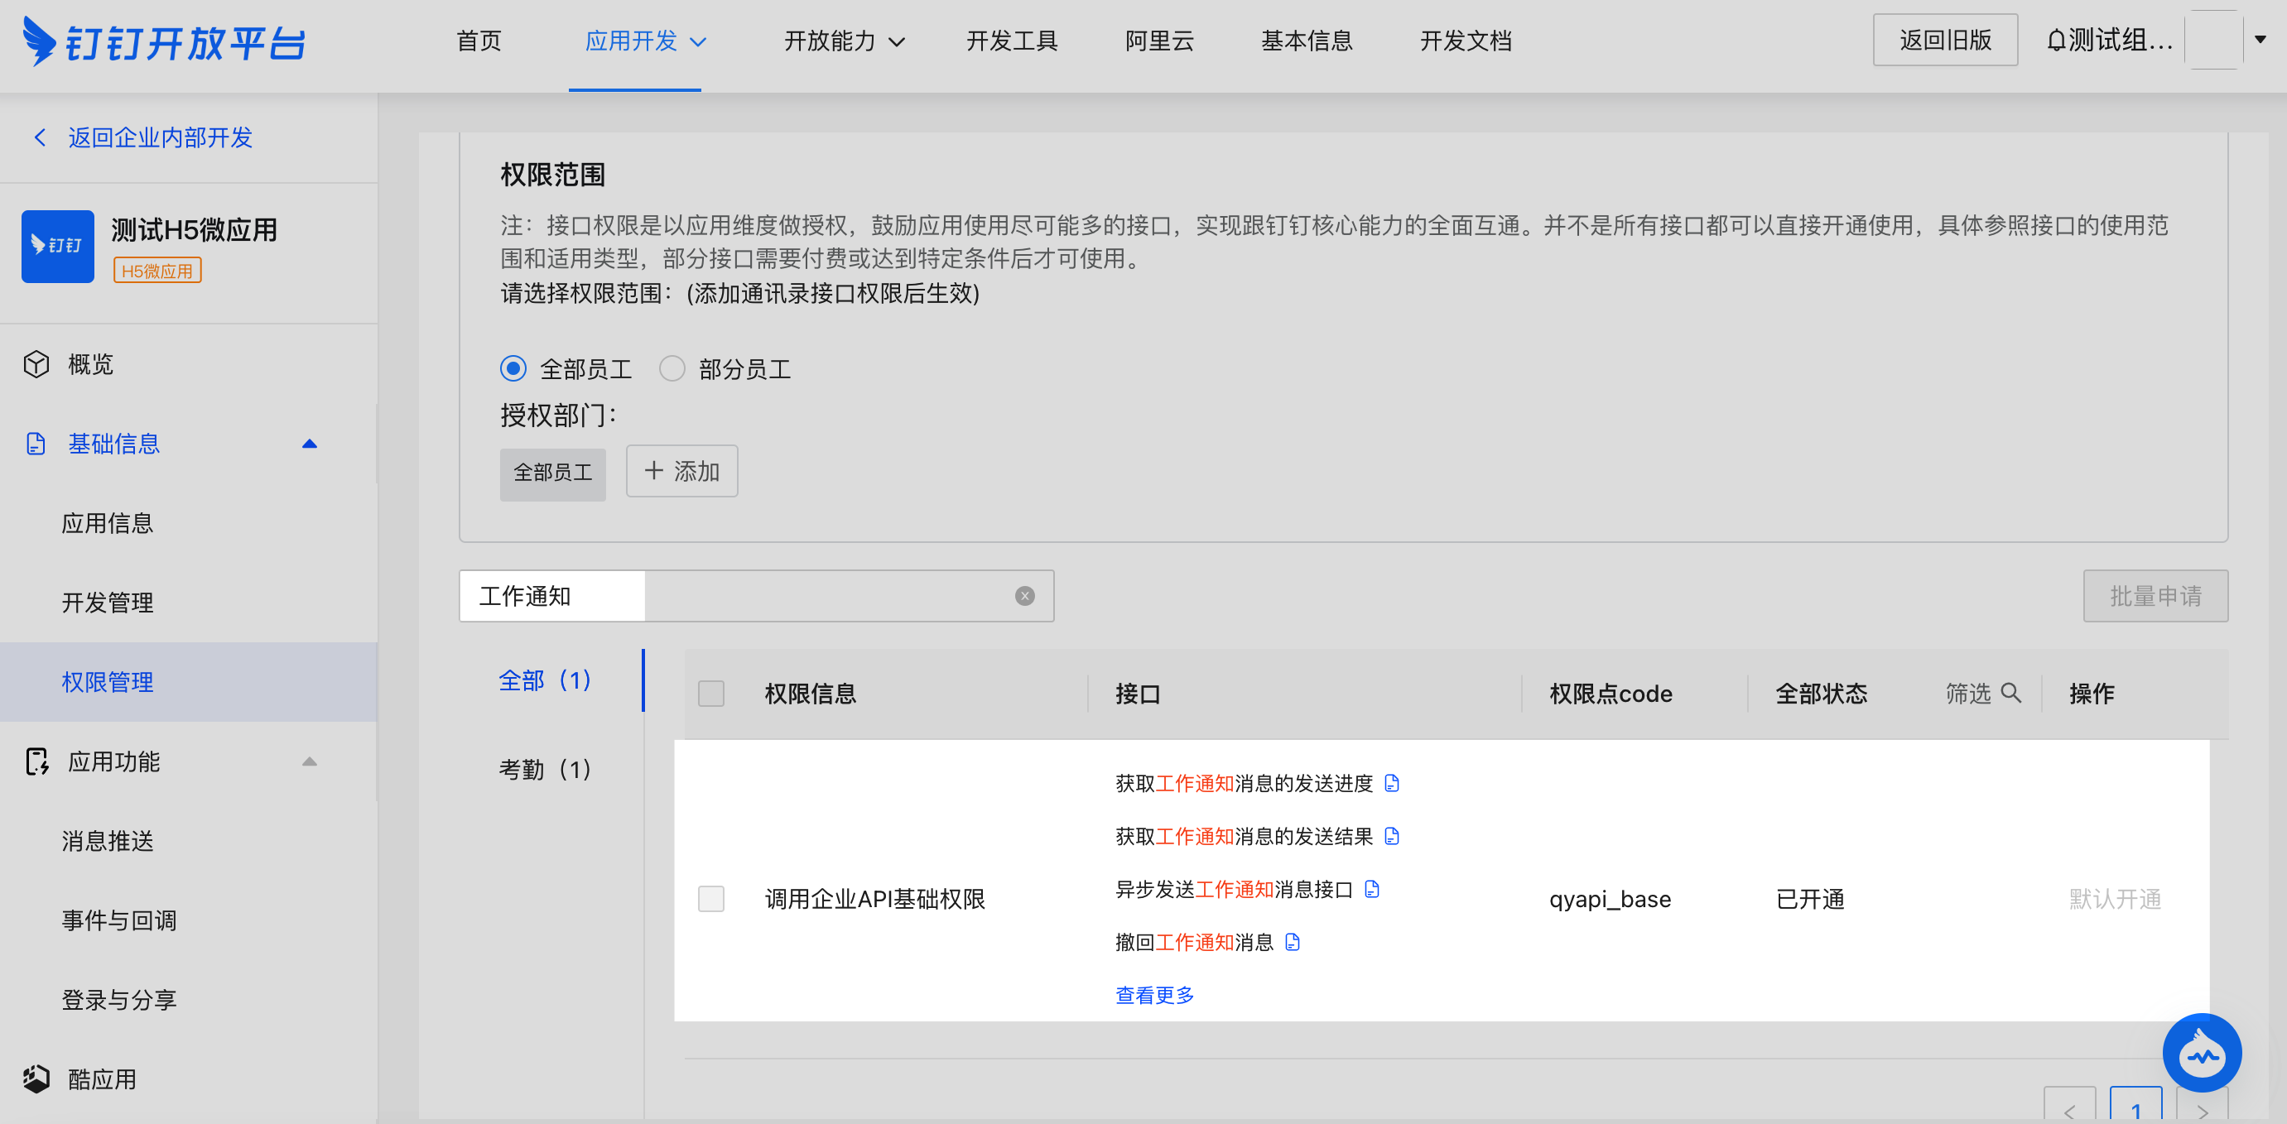Open 登录与分享 in sidebar

[x=119, y=1000]
